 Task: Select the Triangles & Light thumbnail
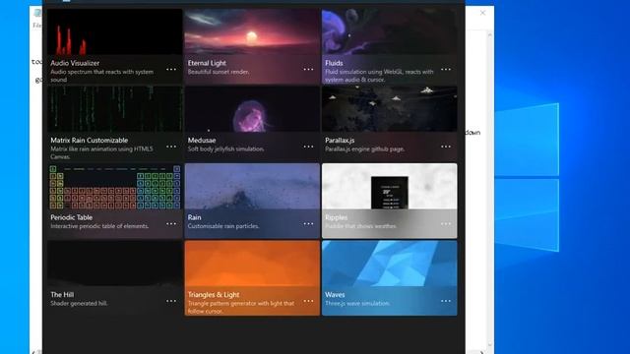point(252,264)
